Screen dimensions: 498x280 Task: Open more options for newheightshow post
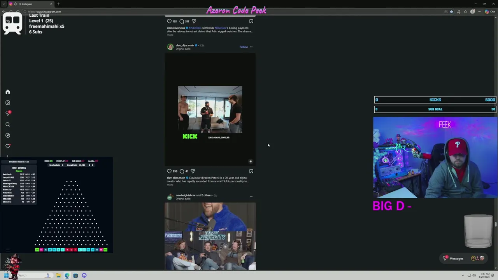[x=252, y=197]
